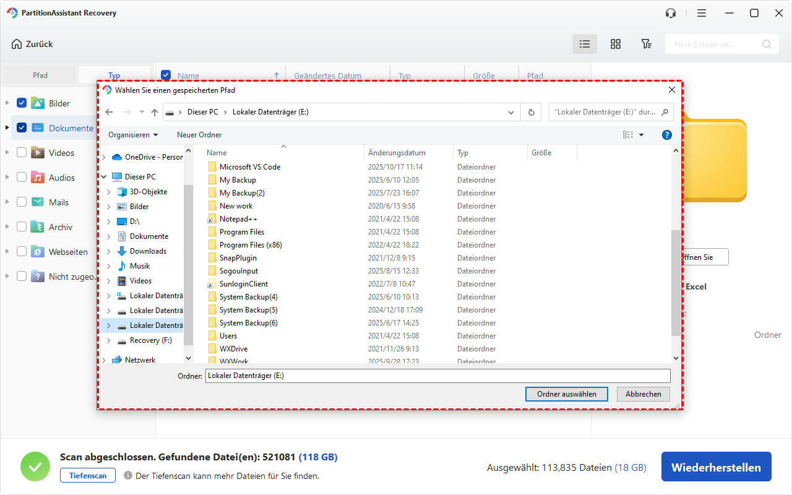Click the Webseiten browser icon
Viewport: 792px width, 495px height.
pyautogui.click(x=38, y=252)
